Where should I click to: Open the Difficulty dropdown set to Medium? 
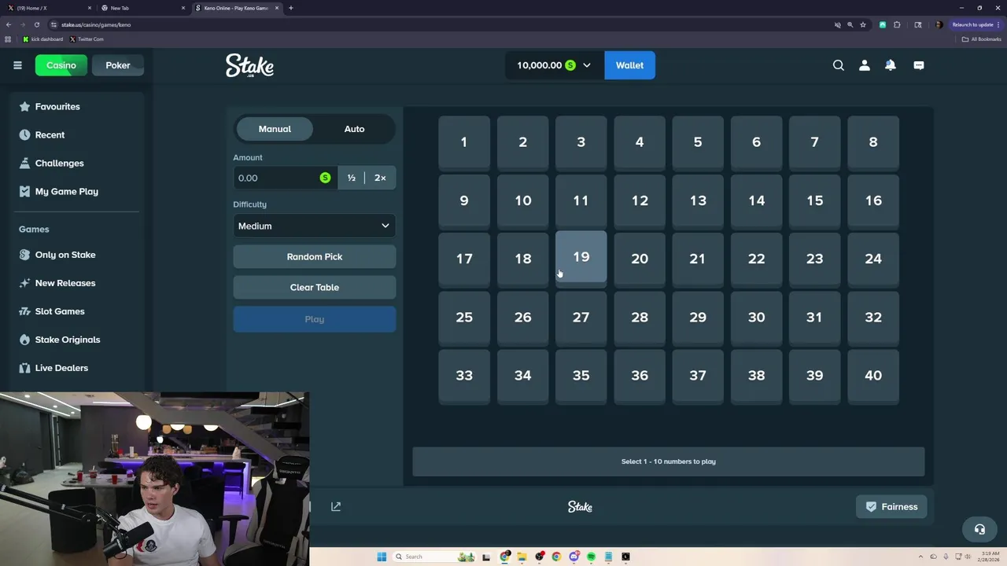[x=314, y=226]
